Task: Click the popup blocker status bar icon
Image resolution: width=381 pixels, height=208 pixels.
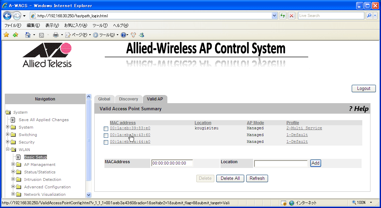Action: point(284,203)
